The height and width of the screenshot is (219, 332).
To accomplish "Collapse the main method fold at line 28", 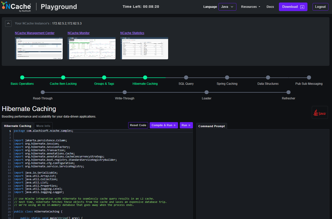I will tap(12, 218).
